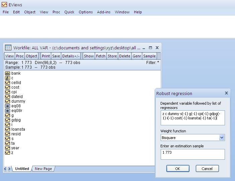Open the Object menu in menu bar
Viewport: 235px width, 181px height.
click(30, 12)
